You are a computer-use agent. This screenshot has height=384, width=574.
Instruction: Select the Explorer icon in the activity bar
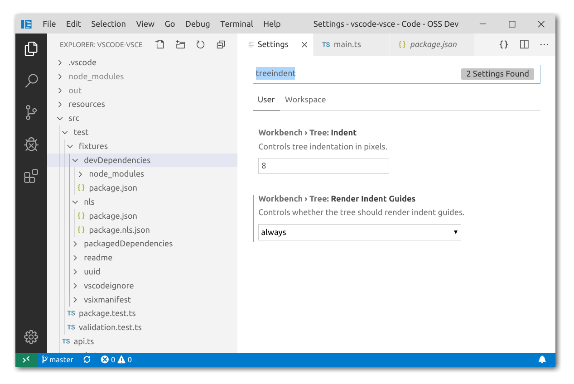(31, 49)
